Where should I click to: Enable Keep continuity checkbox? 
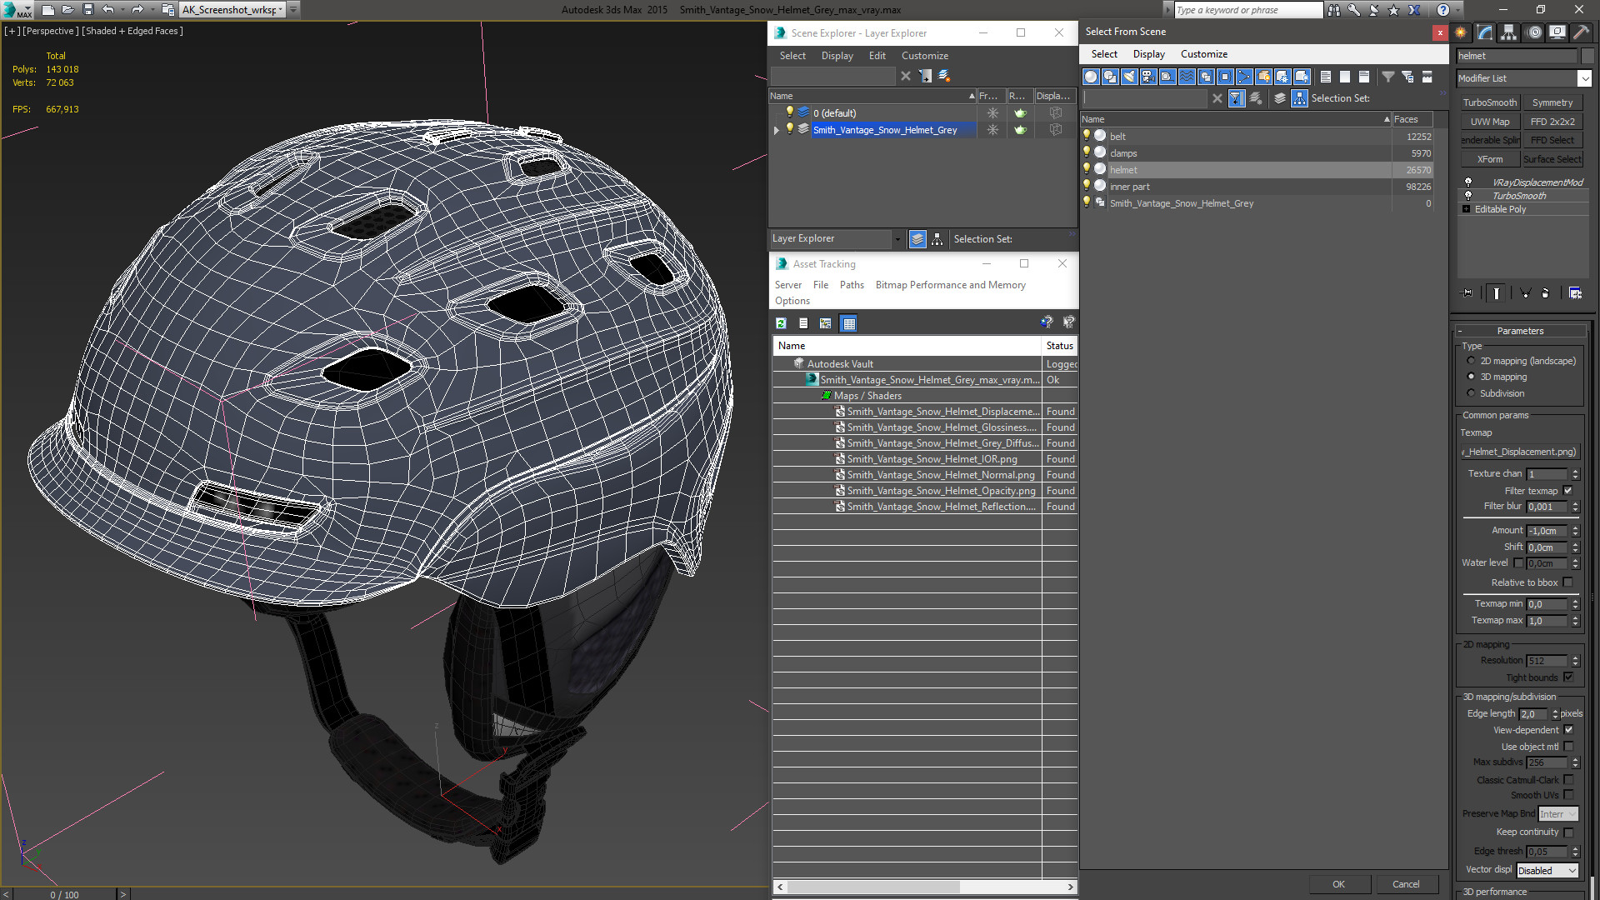pyautogui.click(x=1568, y=832)
